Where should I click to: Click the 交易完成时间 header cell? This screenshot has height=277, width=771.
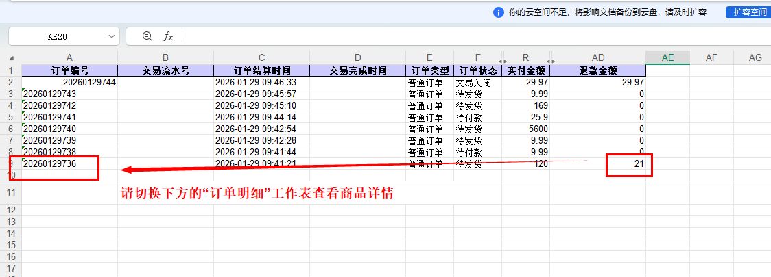click(357, 70)
